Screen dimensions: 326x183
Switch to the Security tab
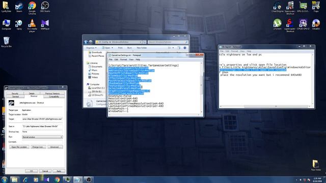click(15, 94)
